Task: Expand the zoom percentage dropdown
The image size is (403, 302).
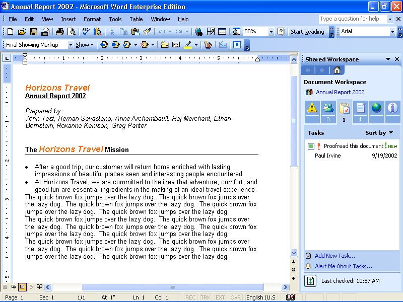Action: click(271, 32)
